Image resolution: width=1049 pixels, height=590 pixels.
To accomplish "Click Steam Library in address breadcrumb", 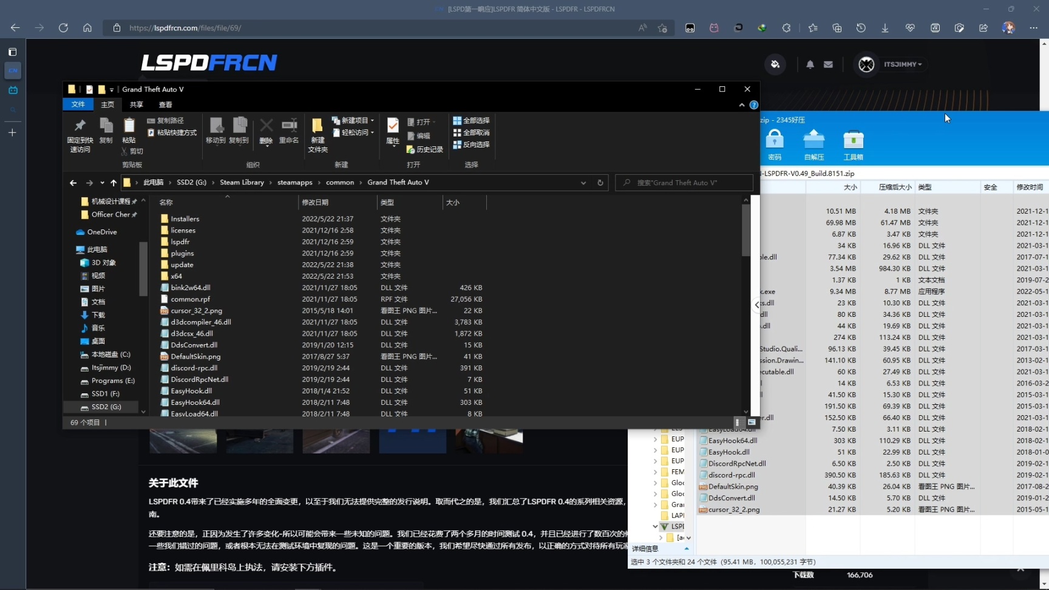I will pyautogui.click(x=242, y=183).
